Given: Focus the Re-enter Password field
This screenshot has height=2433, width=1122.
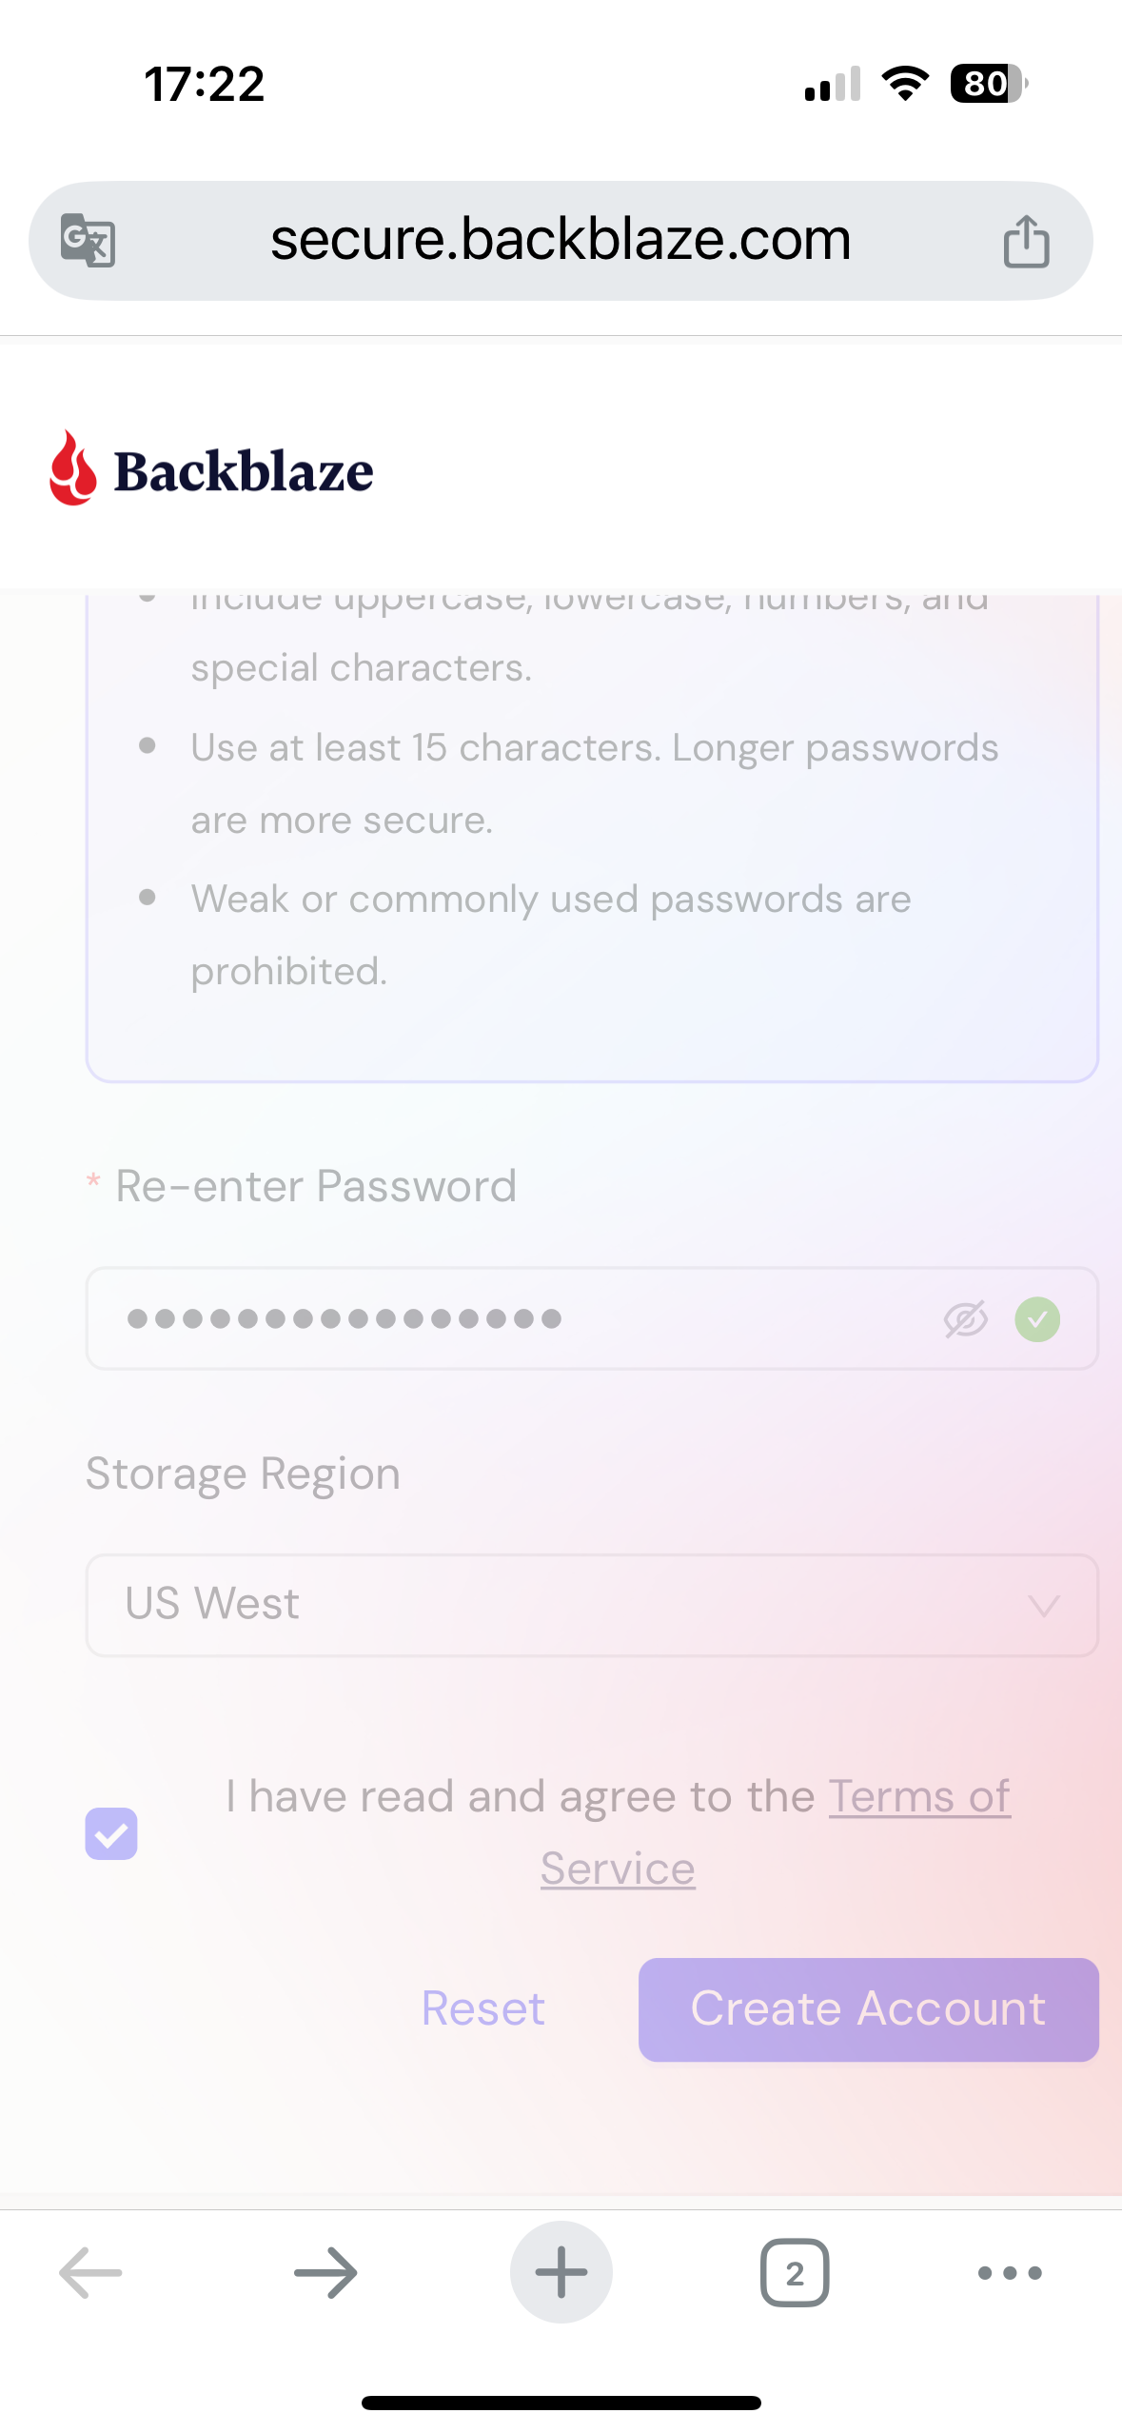Looking at the screenshot, I should (514, 1319).
